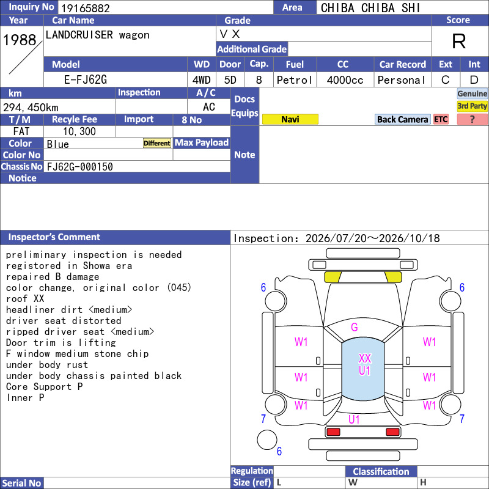Select chassis number FJ62G-000150

click(80, 167)
